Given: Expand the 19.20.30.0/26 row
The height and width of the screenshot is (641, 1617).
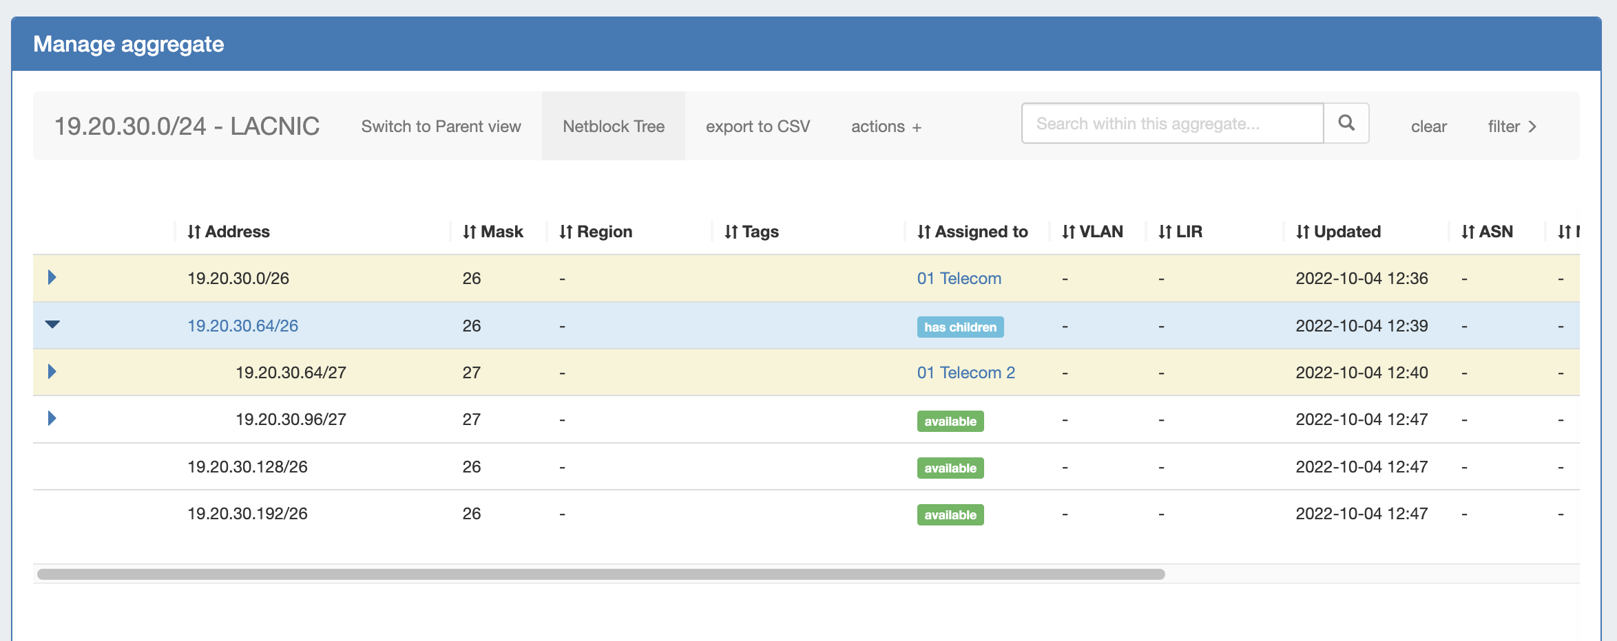Looking at the screenshot, I should point(52,278).
